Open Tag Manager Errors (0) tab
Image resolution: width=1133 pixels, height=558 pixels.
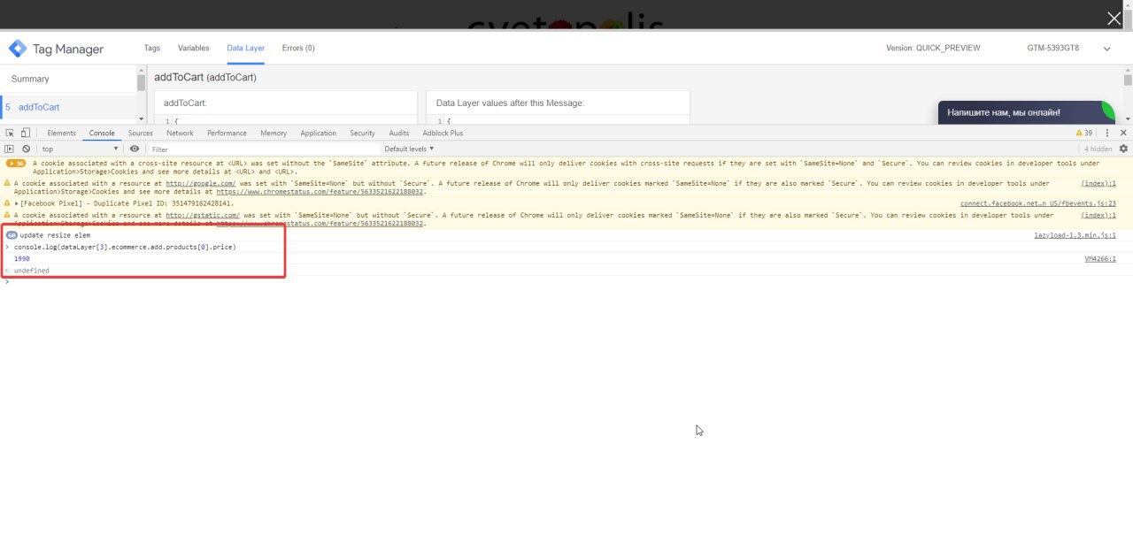(298, 48)
